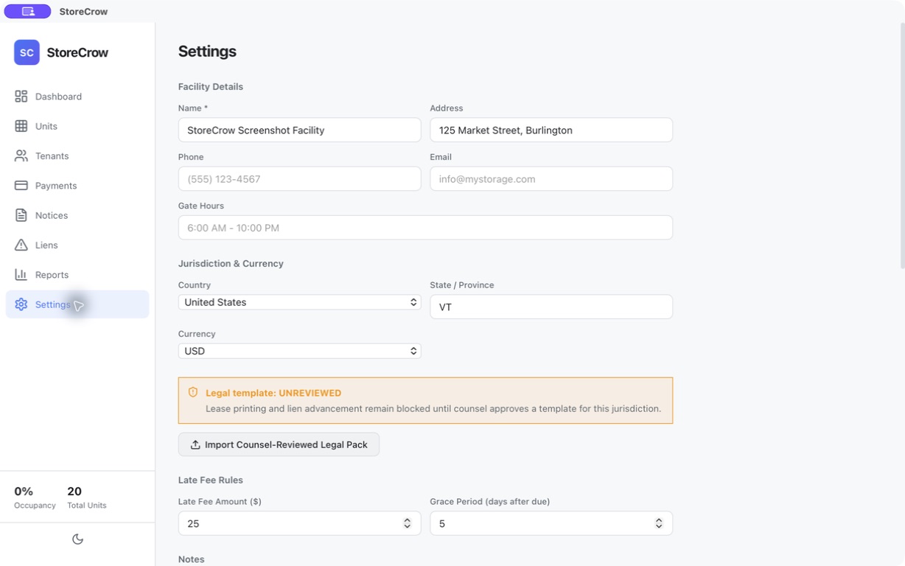Image resolution: width=905 pixels, height=566 pixels.
Task: Expand the Country dropdown
Action: tap(300, 302)
